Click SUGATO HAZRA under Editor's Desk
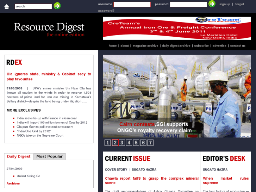 215,170
